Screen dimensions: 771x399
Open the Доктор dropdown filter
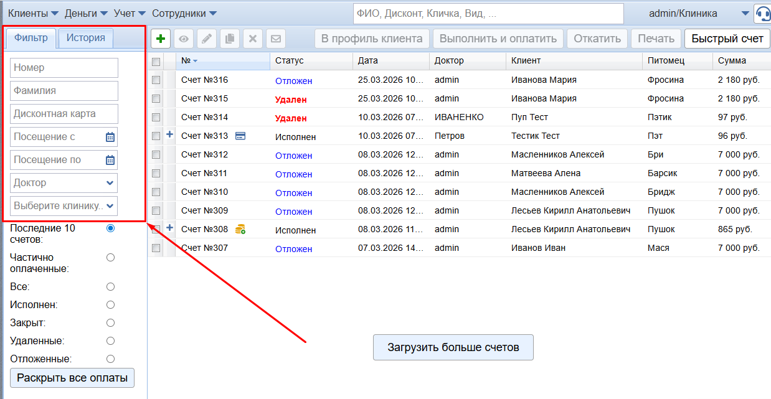coord(64,183)
